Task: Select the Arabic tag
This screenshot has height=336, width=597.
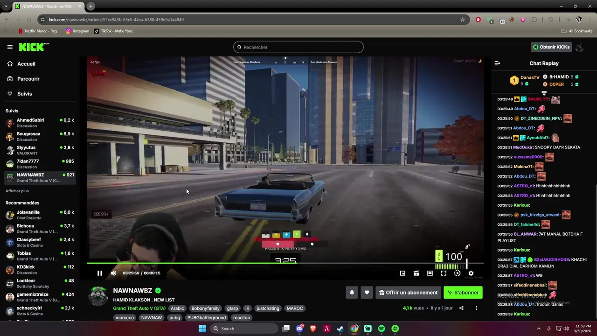Action: click(x=177, y=308)
